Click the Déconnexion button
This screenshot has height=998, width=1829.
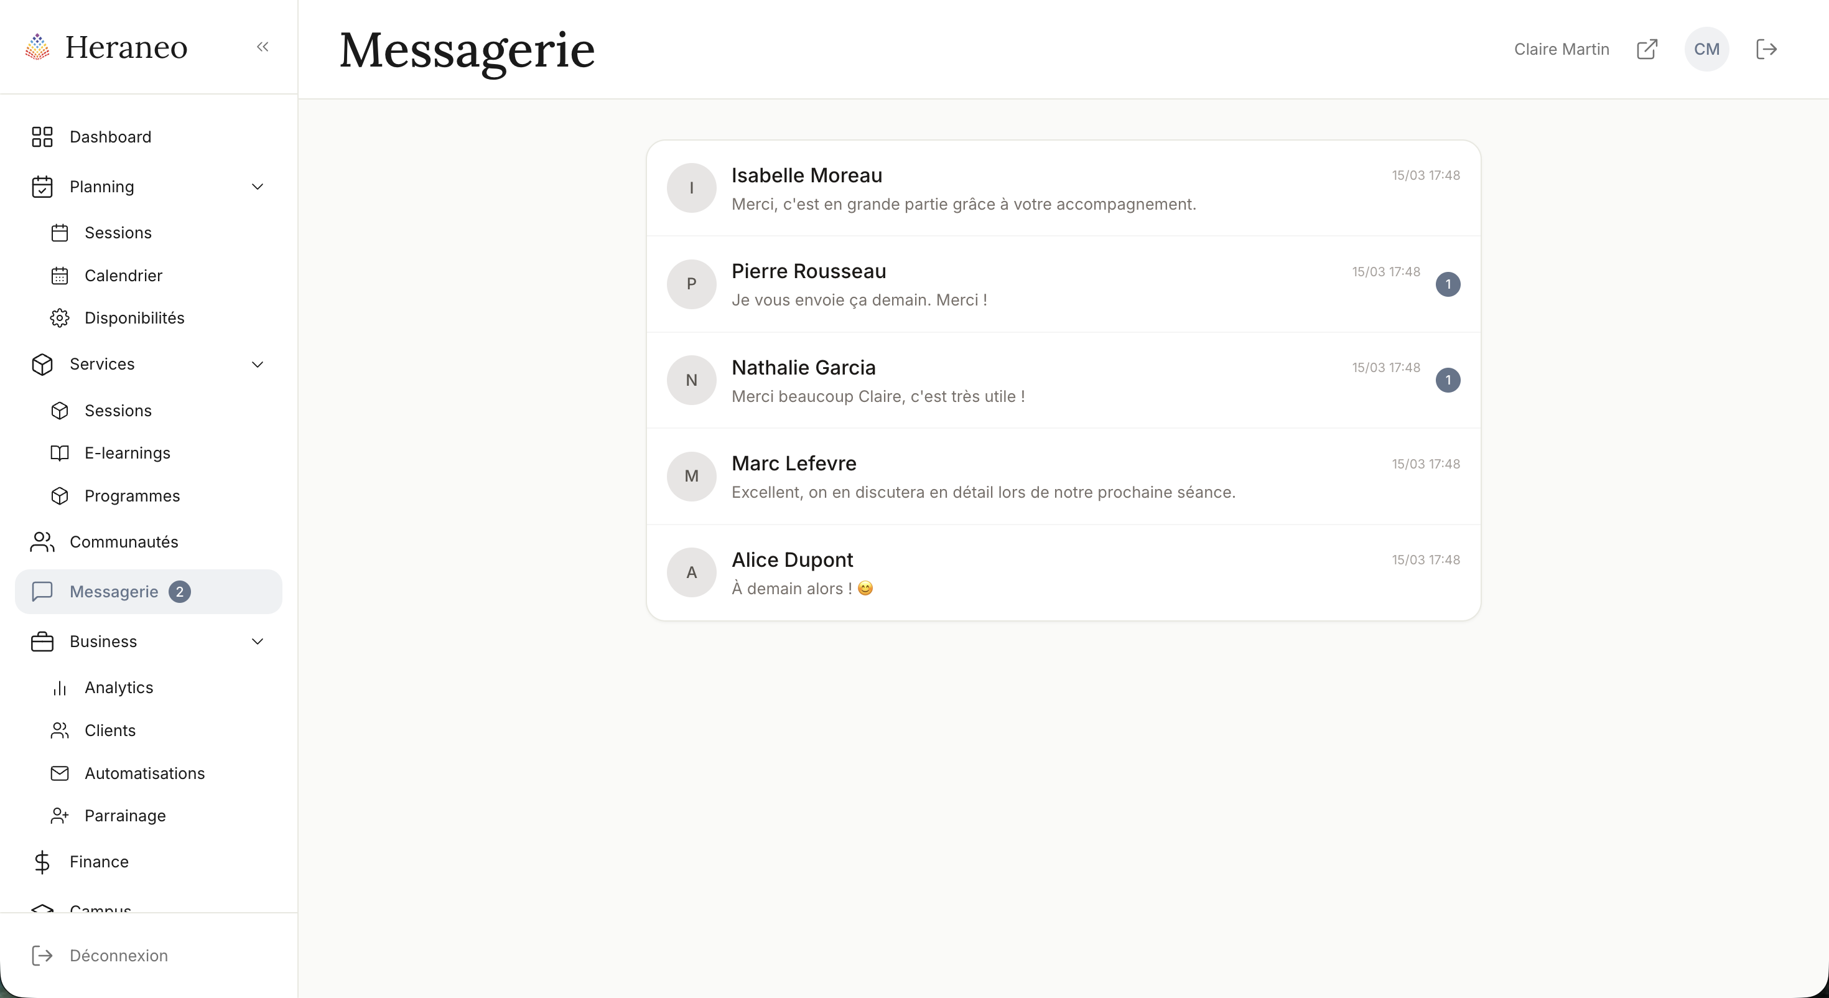[x=119, y=956]
